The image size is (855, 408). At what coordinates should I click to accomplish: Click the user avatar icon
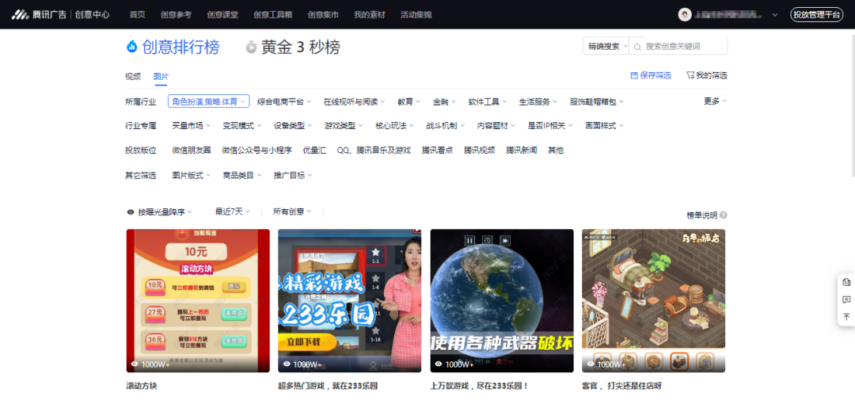coord(685,15)
